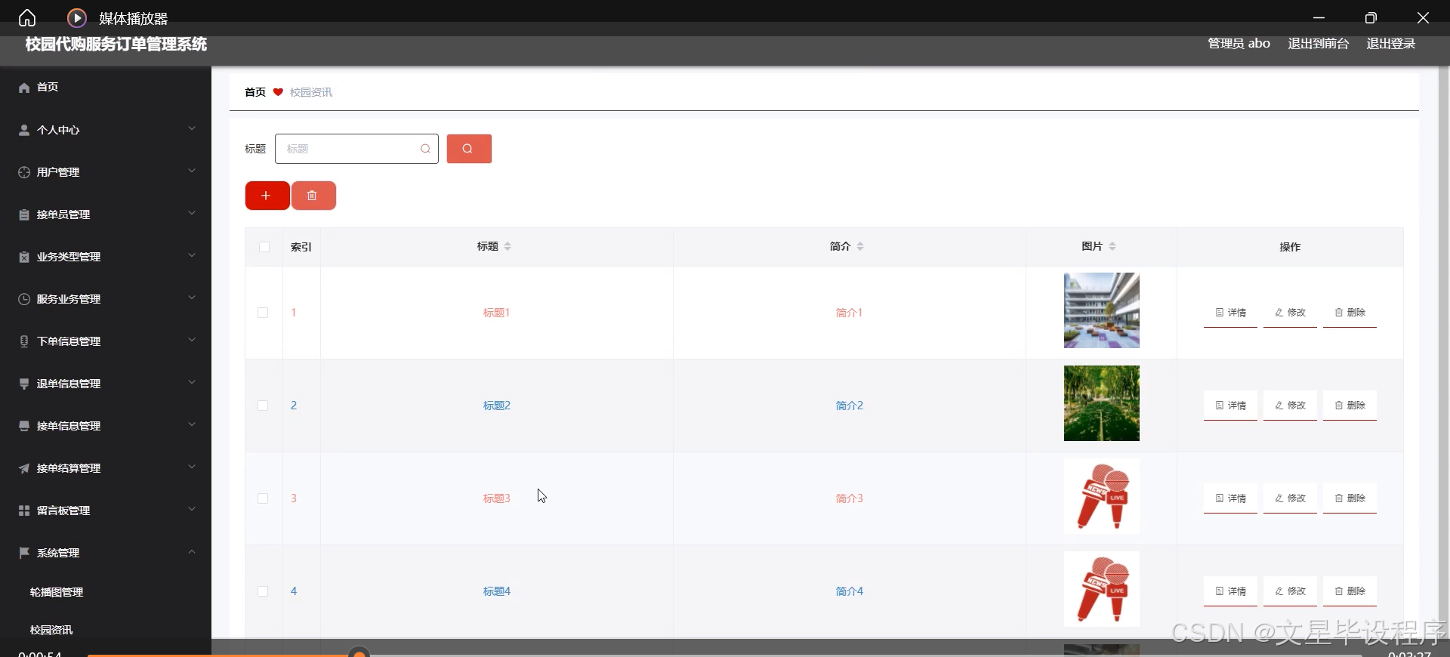The image size is (1450, 657).
Task: Sort by 图片 column arrows
Action: point(1112,246)
